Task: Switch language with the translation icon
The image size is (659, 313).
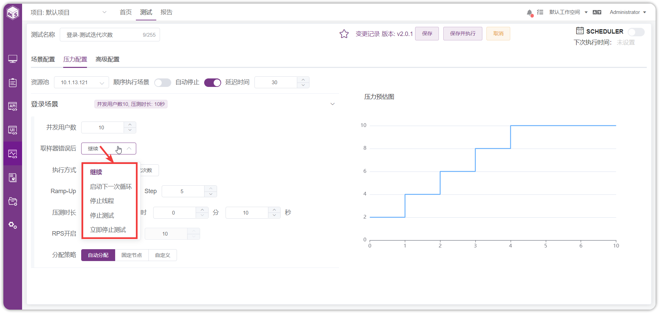Action: tap(597, 12)
